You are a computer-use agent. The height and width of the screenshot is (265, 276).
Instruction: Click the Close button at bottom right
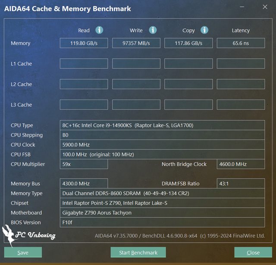tap(253, 253)
